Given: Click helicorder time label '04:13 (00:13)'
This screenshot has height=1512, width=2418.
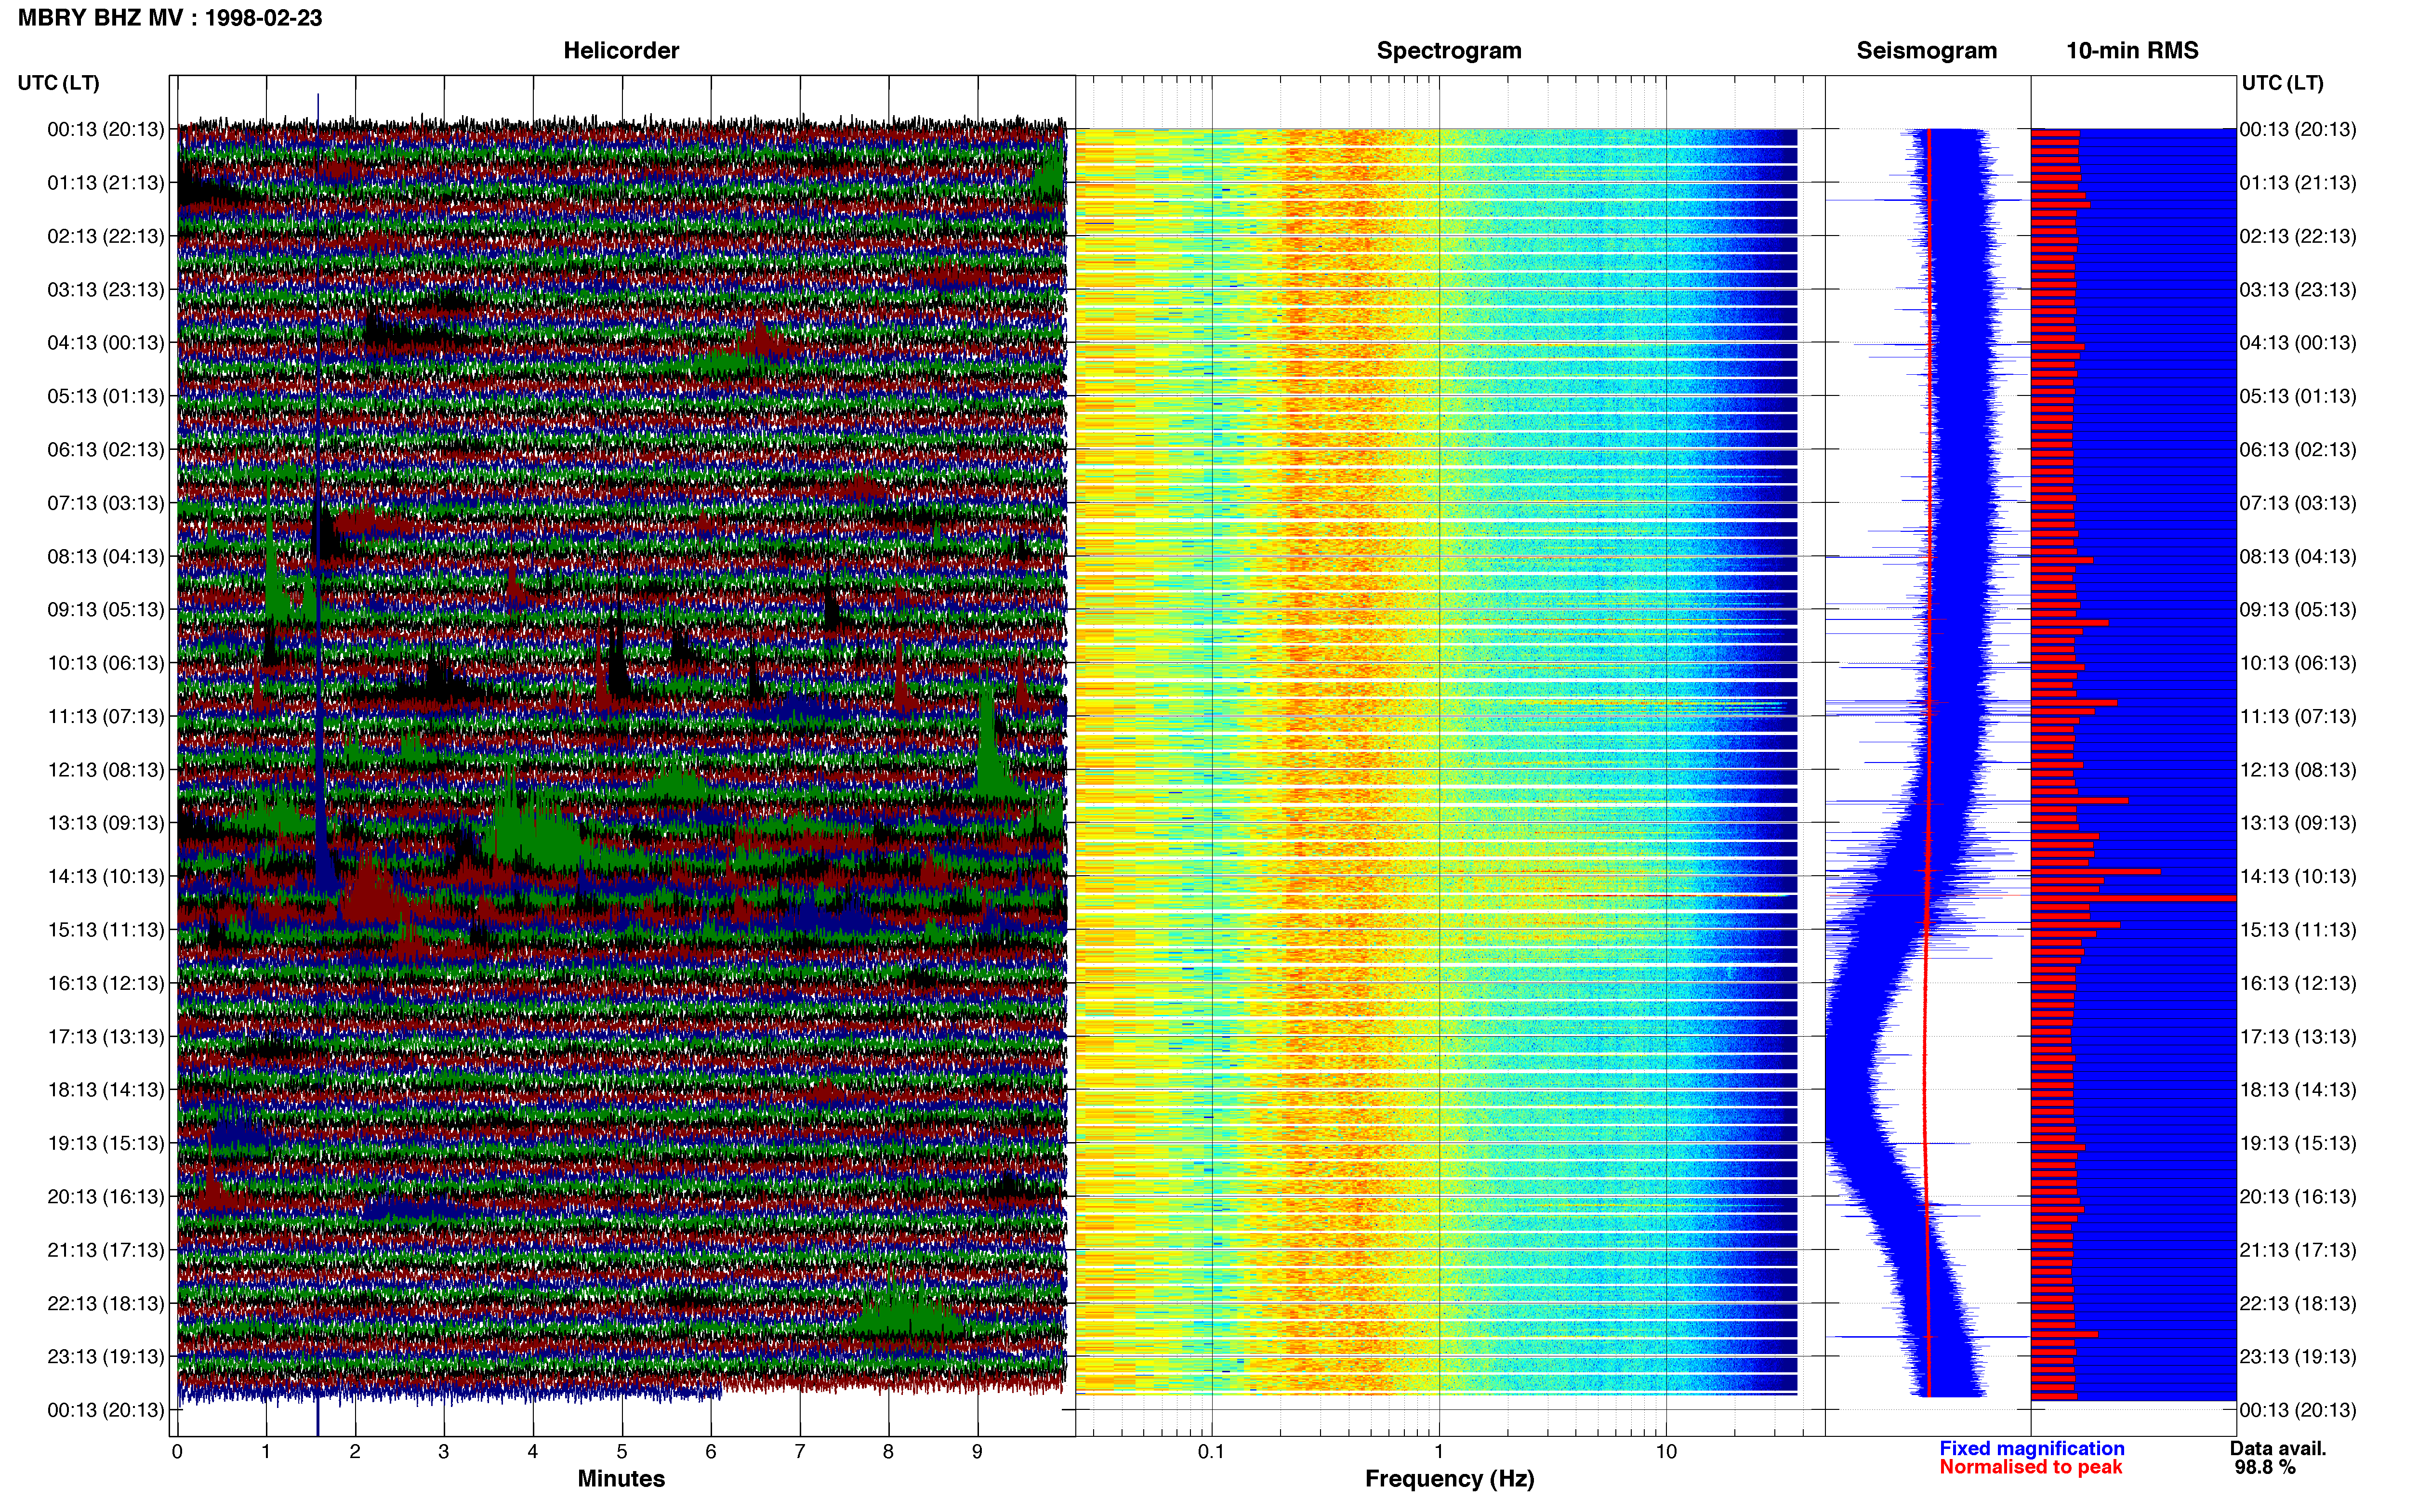Looking at the screenshot, I should coord(105,343).
